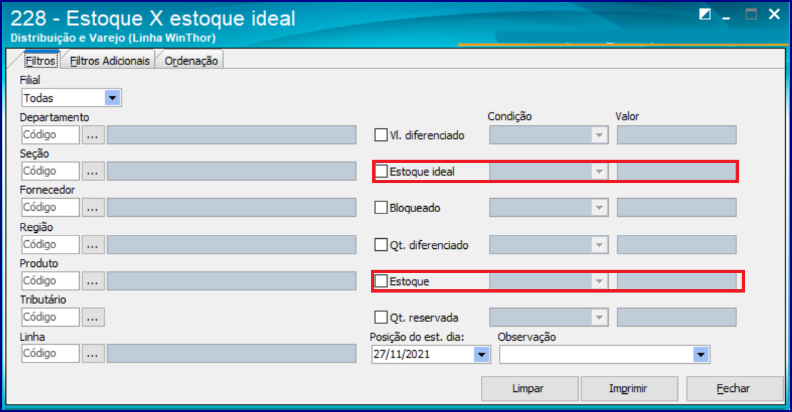
Task: Click the Fornecedor description field
Action: 231,208
